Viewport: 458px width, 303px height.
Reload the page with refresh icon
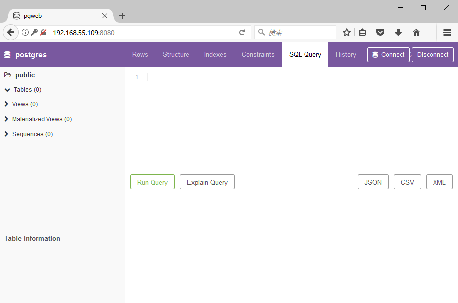pos(242,32)
